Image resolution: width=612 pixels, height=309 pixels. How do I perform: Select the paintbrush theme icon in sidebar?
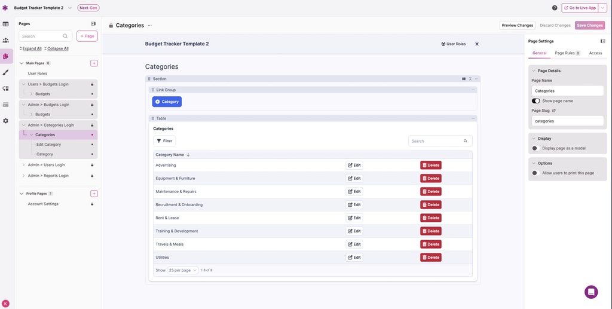click(x=6, y=72)
